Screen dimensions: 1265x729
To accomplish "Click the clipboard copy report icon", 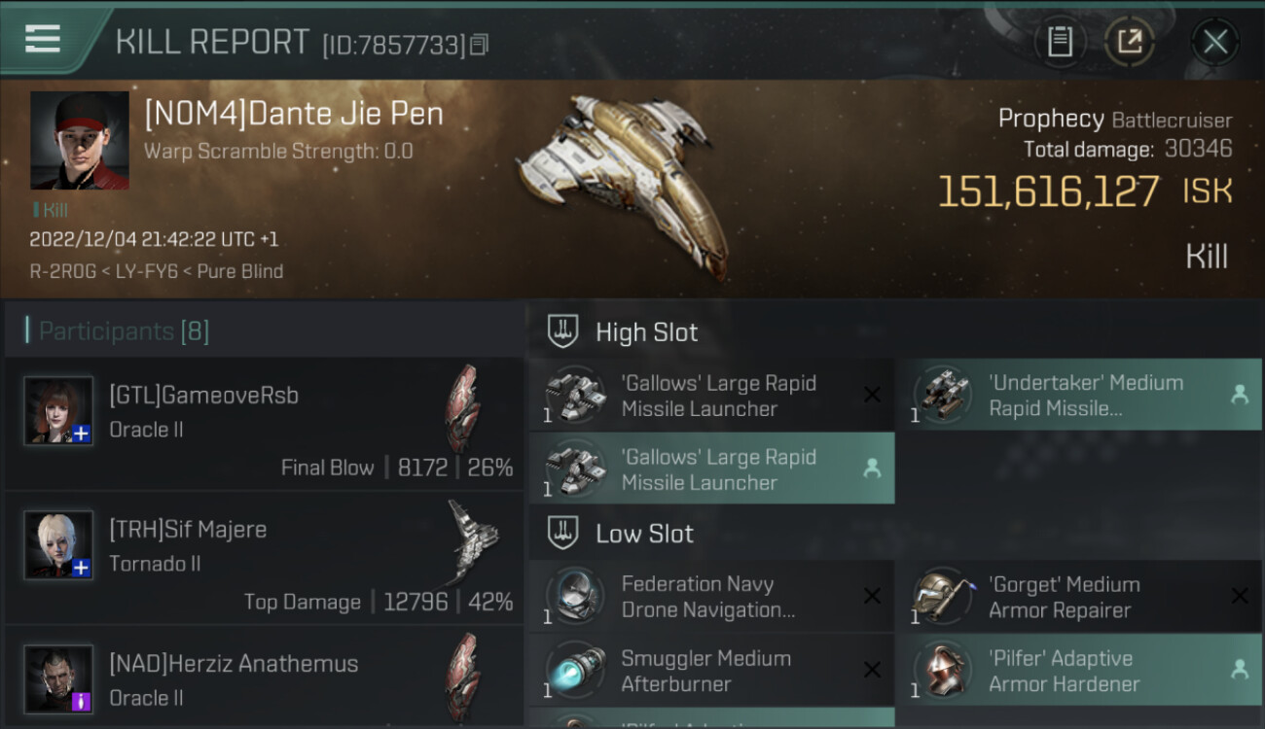I will (1060, 42).
